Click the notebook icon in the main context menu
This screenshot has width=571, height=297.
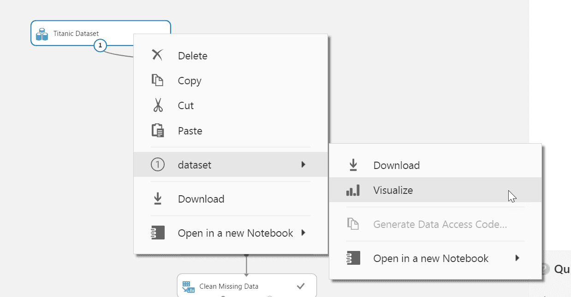click(x=158, y=233)
